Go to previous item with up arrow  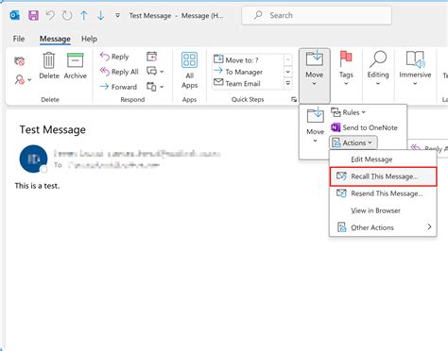click(84, 15)
